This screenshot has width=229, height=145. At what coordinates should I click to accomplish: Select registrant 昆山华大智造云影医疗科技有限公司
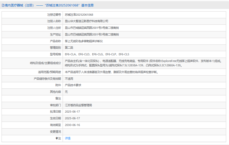coord(87,21)
